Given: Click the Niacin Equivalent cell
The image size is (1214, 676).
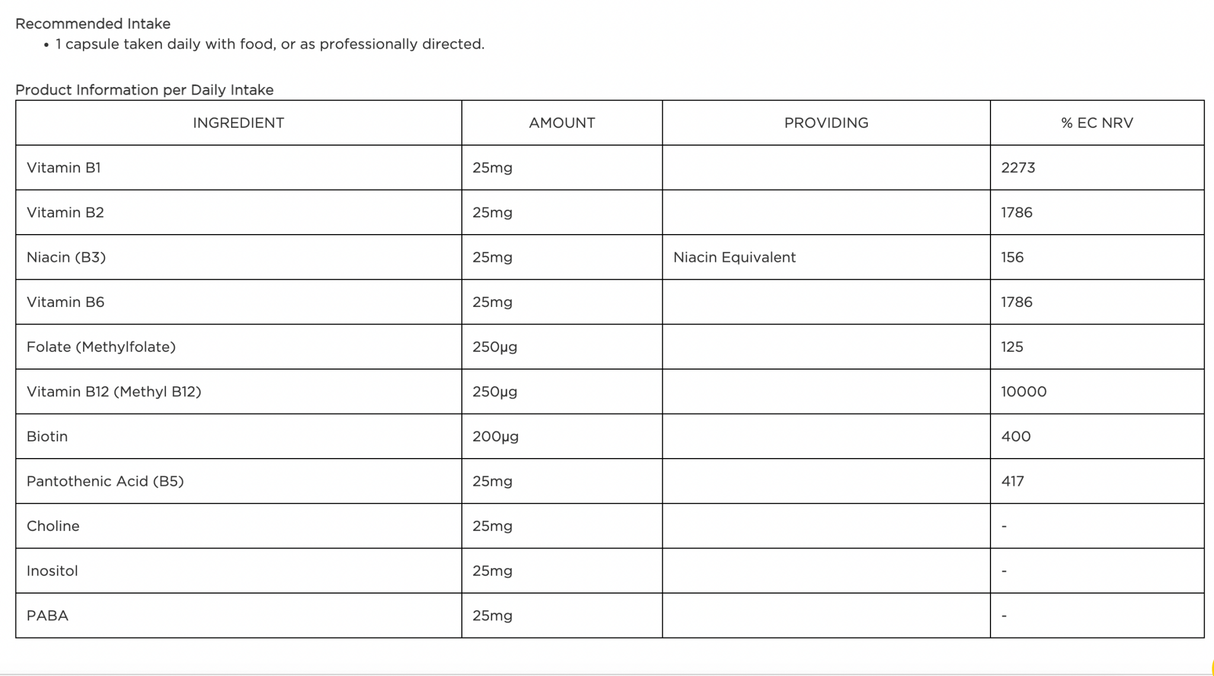Looking at the screenshot, I should tap(734, 257).
